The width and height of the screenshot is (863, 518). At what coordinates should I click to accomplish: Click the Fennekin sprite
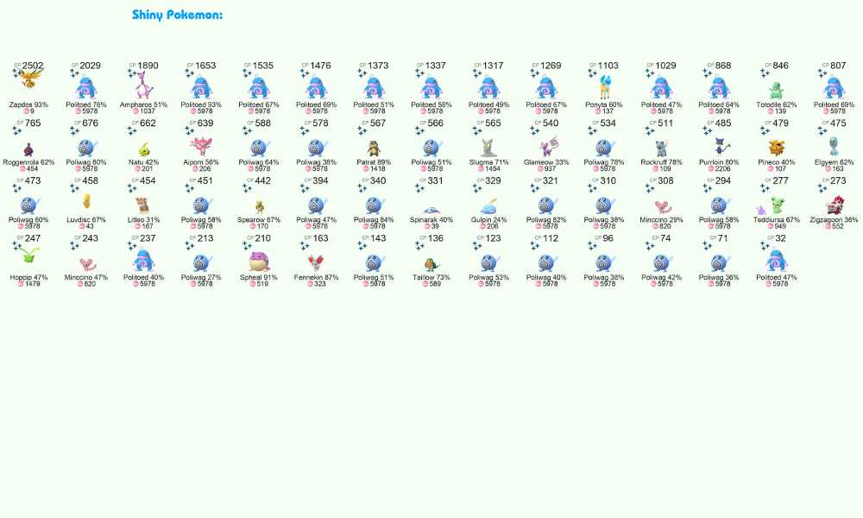point(317,262)
